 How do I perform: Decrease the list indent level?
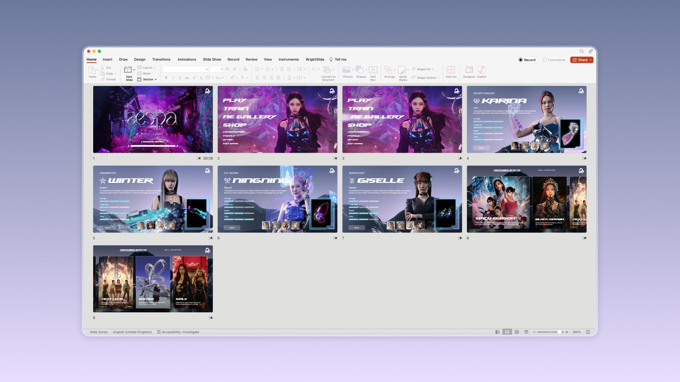282,69
